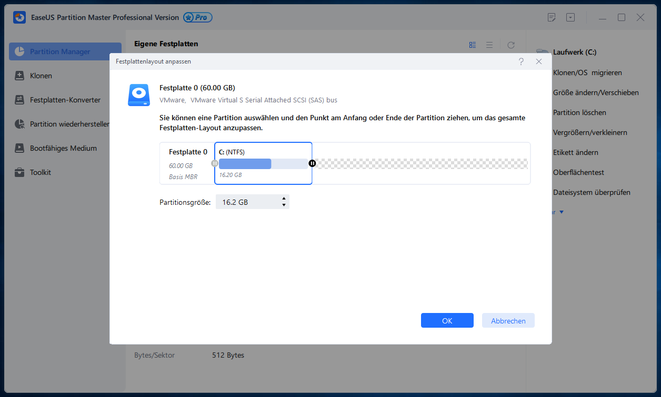661x397 pixels.
Task: Click Vergrößern/verkleinern in right panel
Action: 590,132
